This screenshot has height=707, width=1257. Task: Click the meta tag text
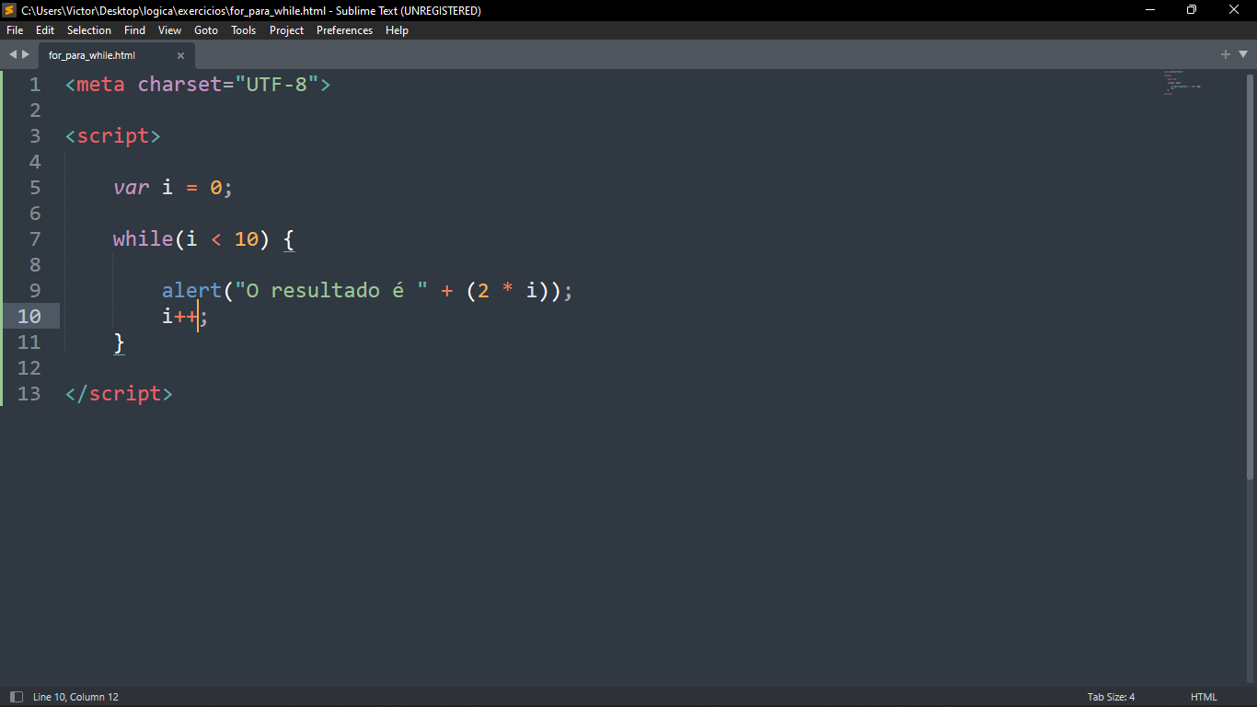[100, 85]
